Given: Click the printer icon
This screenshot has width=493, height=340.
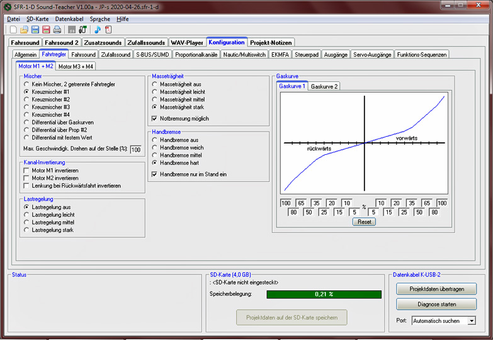Looking at the screenshot, I should tap(57, 30).
